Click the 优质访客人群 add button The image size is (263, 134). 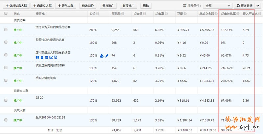(16, 6)
